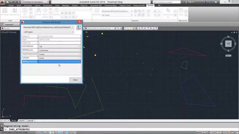This screenshot has width=239, height=134.
Task: Open the Express Tools ribbon tab
Action: [x=125, y=5]
